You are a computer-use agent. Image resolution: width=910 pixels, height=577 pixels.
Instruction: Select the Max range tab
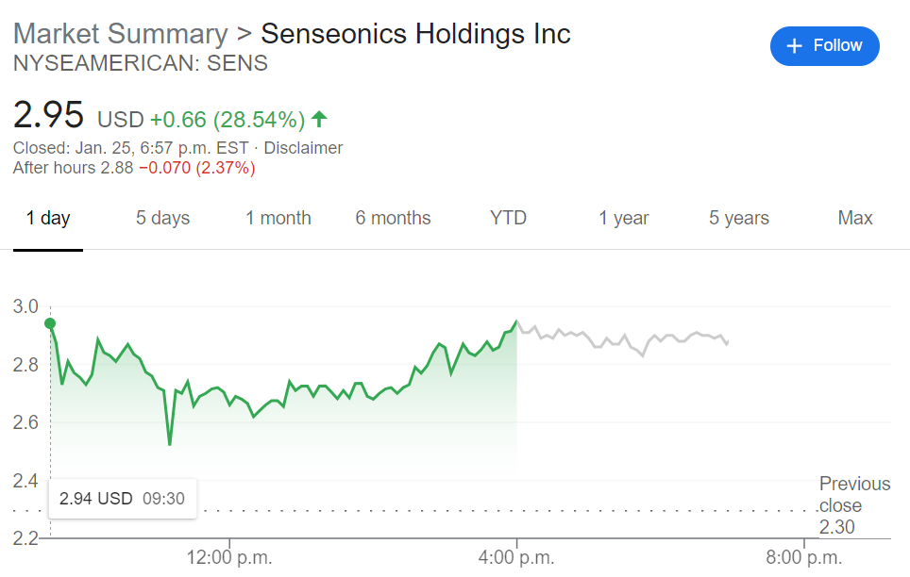click(855, 219)
